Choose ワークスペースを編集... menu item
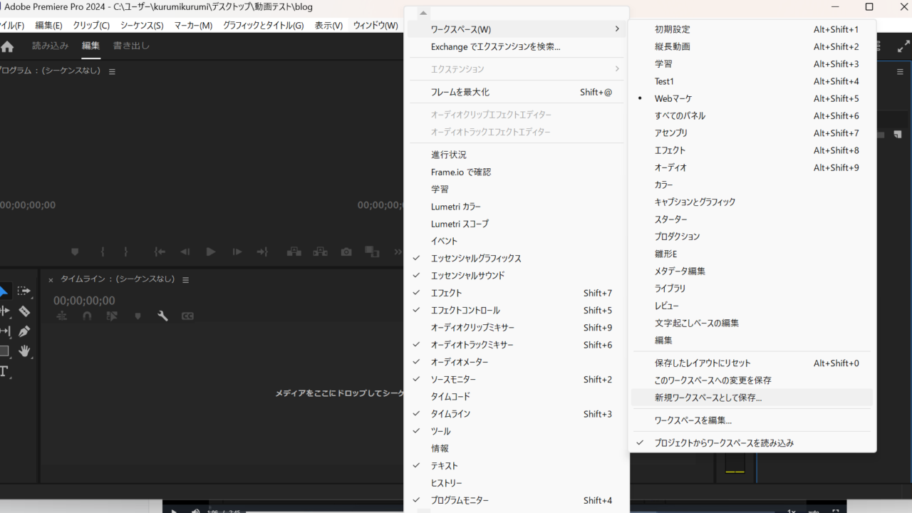The width and height of the screenshot is (912, 513). (x=752, y=420)
